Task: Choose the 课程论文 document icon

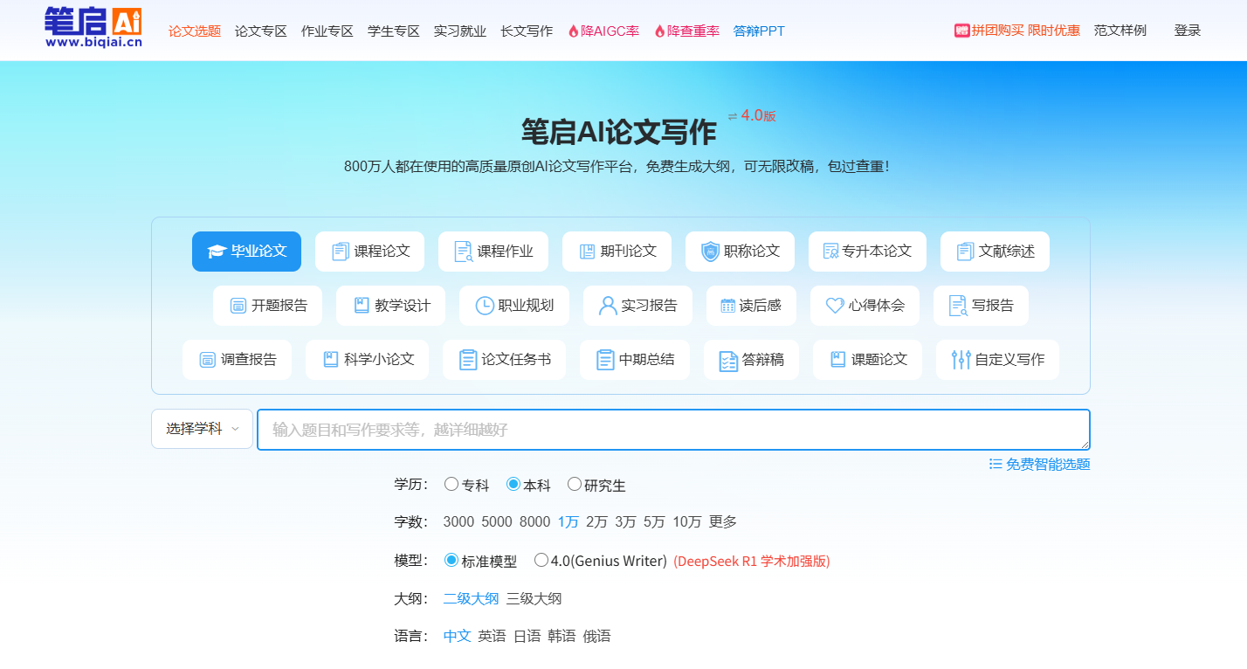Action: (341, 252)
